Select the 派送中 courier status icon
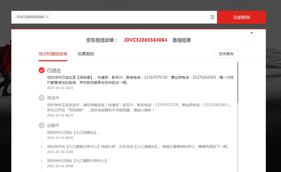Screen dimensions: 281x172 coord(42,98)
